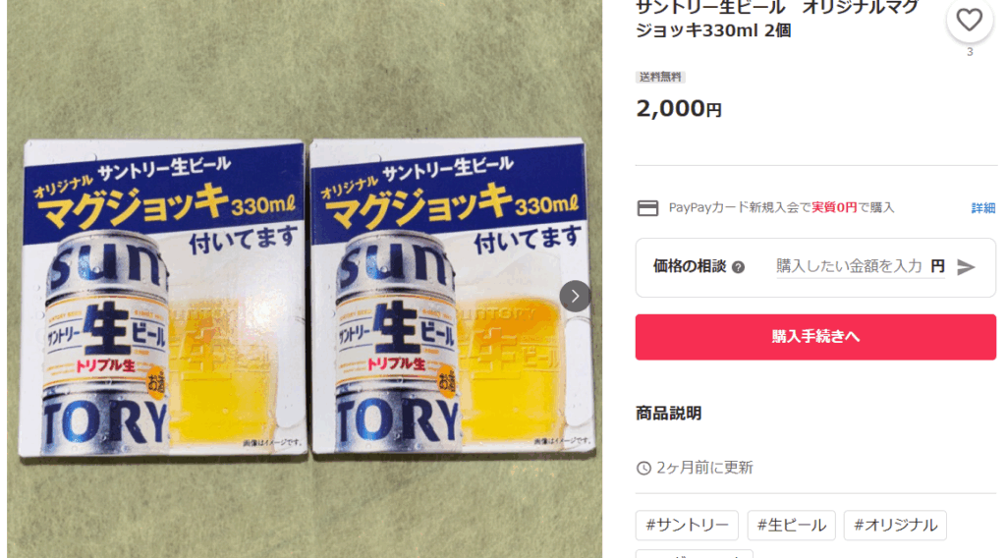Click the 2,000円 price text

point(679,108)
